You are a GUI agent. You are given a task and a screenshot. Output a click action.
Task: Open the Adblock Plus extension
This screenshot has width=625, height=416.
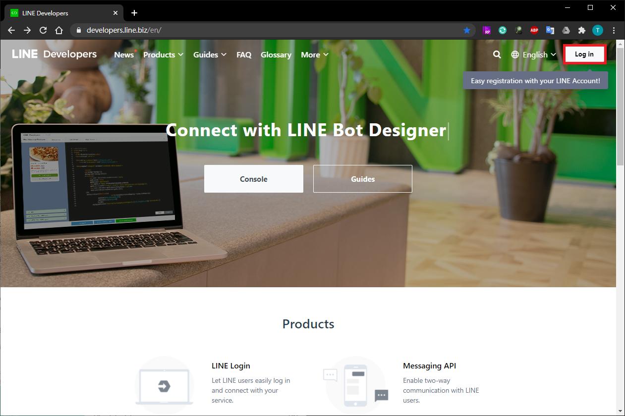[x=534, y=30]
